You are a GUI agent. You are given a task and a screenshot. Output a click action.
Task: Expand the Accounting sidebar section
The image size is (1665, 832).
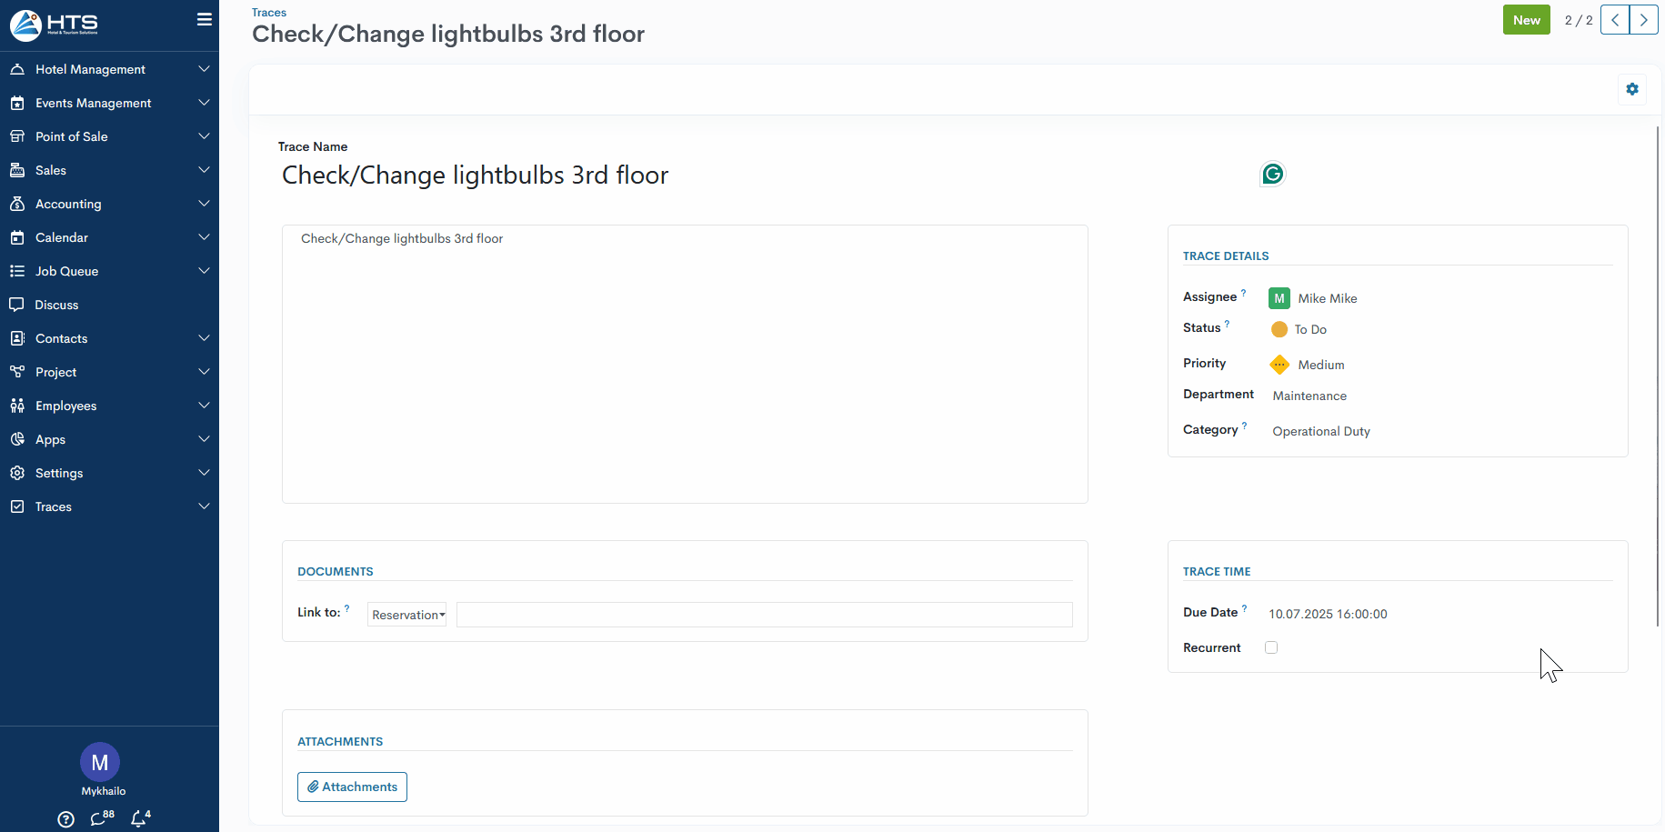coord(109,204)
